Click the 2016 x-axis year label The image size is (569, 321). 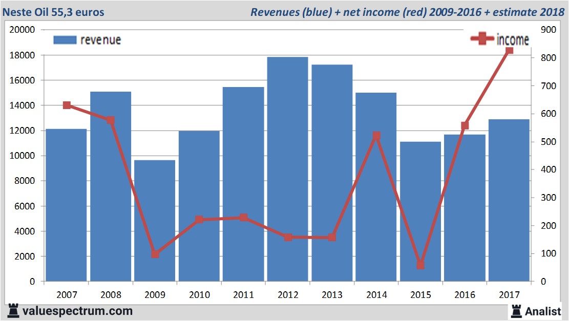464,294
